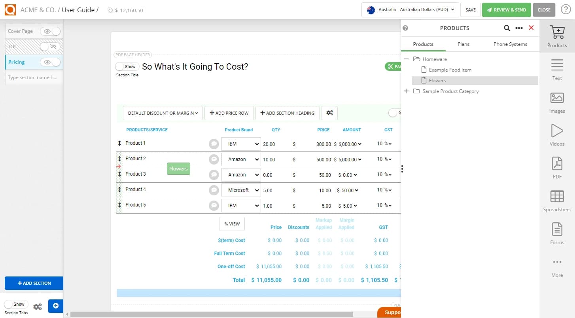Open the pricing table settings gear
Viewport: 575px width, 318px height.
click(x=329, y=113)
